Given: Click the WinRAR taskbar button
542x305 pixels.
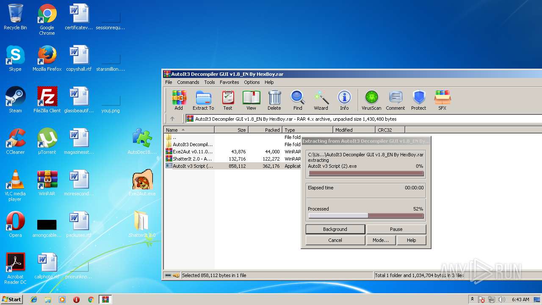Looking at the screenshot, I should 105,299.
